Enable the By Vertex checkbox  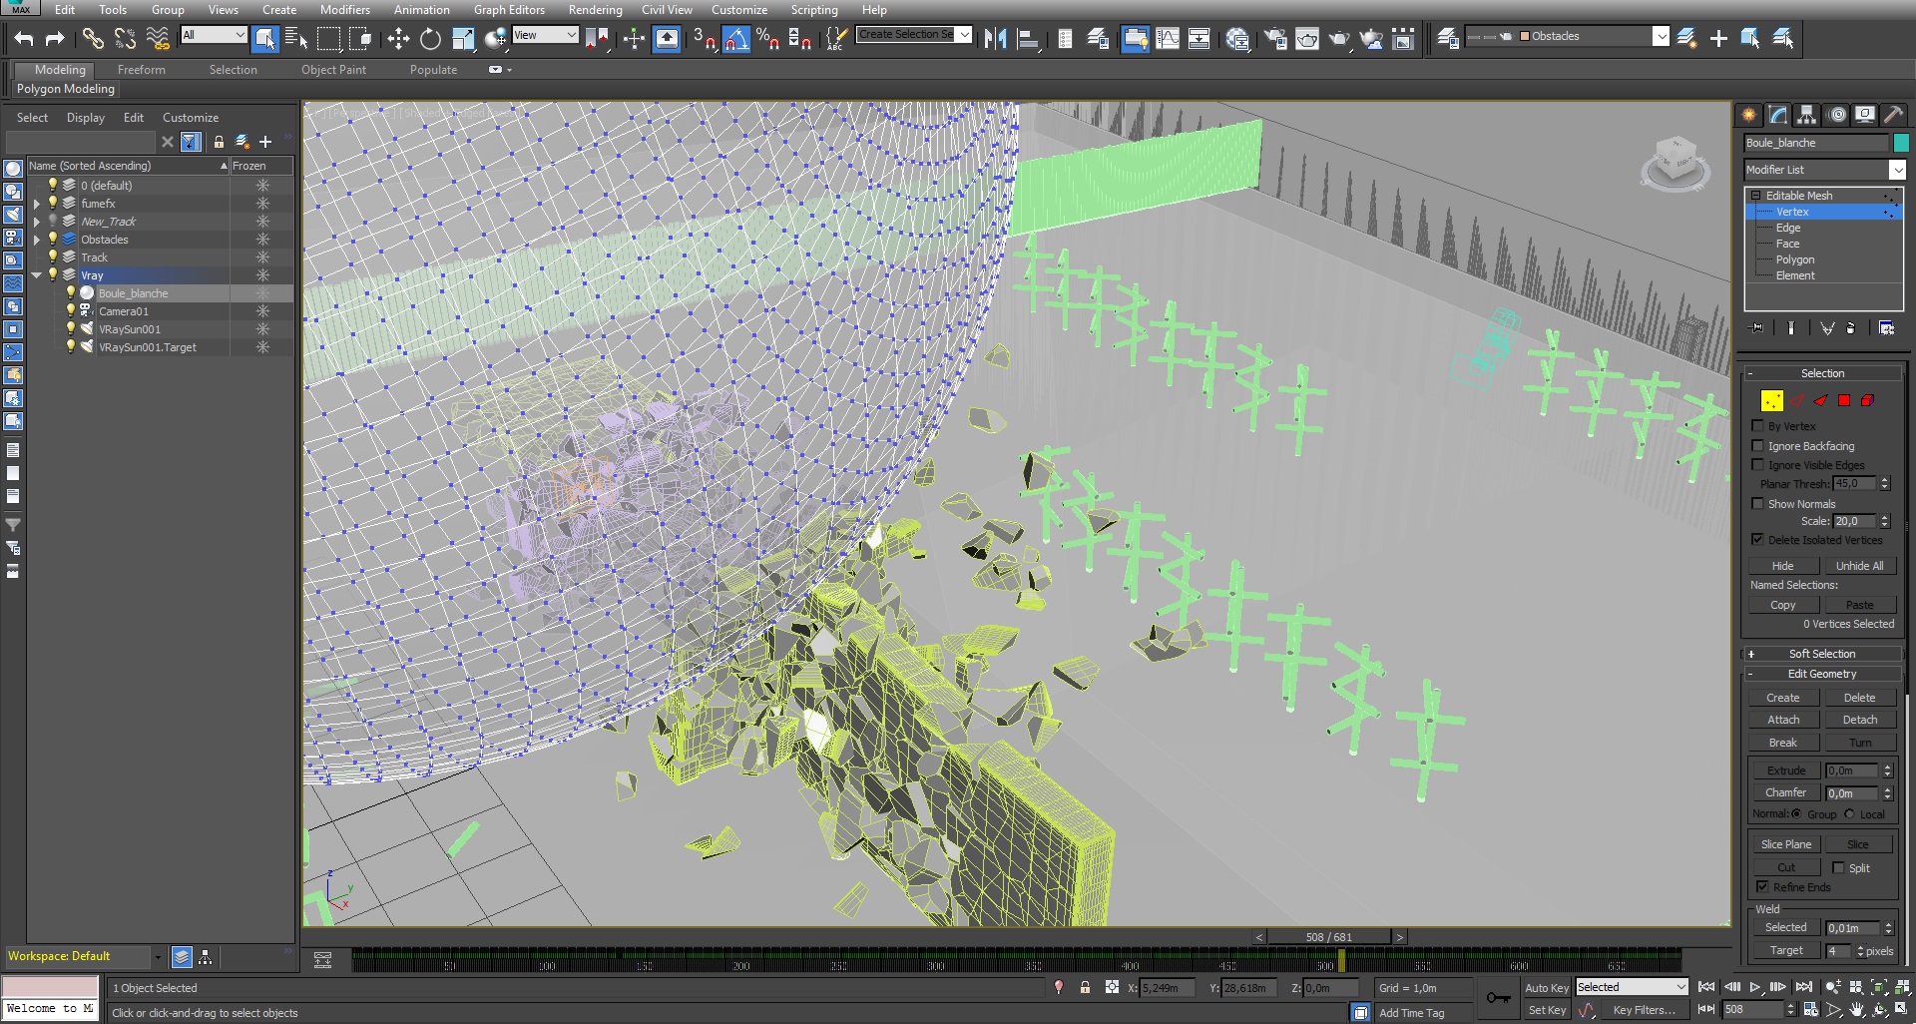tap(1758, 426)
